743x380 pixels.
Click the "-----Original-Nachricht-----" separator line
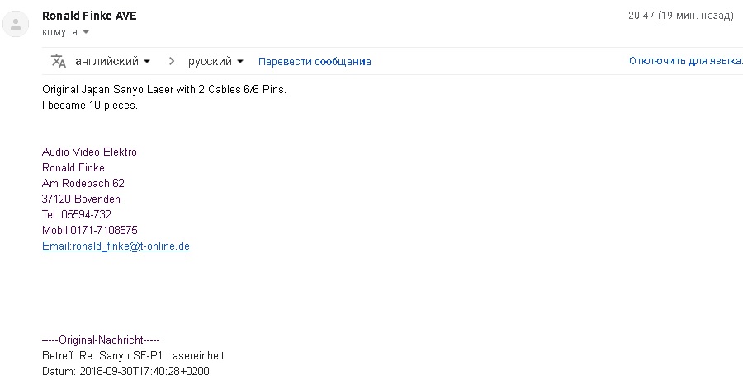tap(100, 340)
